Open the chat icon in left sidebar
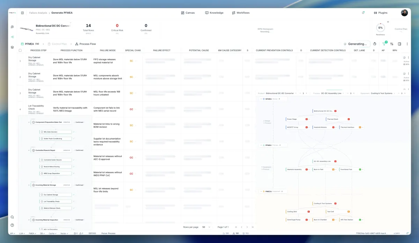This screenshot has width=419, height=243. coord(12,27)
